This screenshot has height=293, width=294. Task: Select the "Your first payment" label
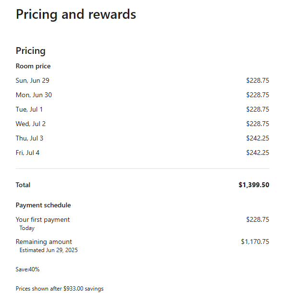(43, 219)
